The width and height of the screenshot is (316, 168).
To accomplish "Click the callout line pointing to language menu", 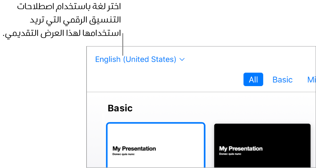I will (x=122, y=44).
